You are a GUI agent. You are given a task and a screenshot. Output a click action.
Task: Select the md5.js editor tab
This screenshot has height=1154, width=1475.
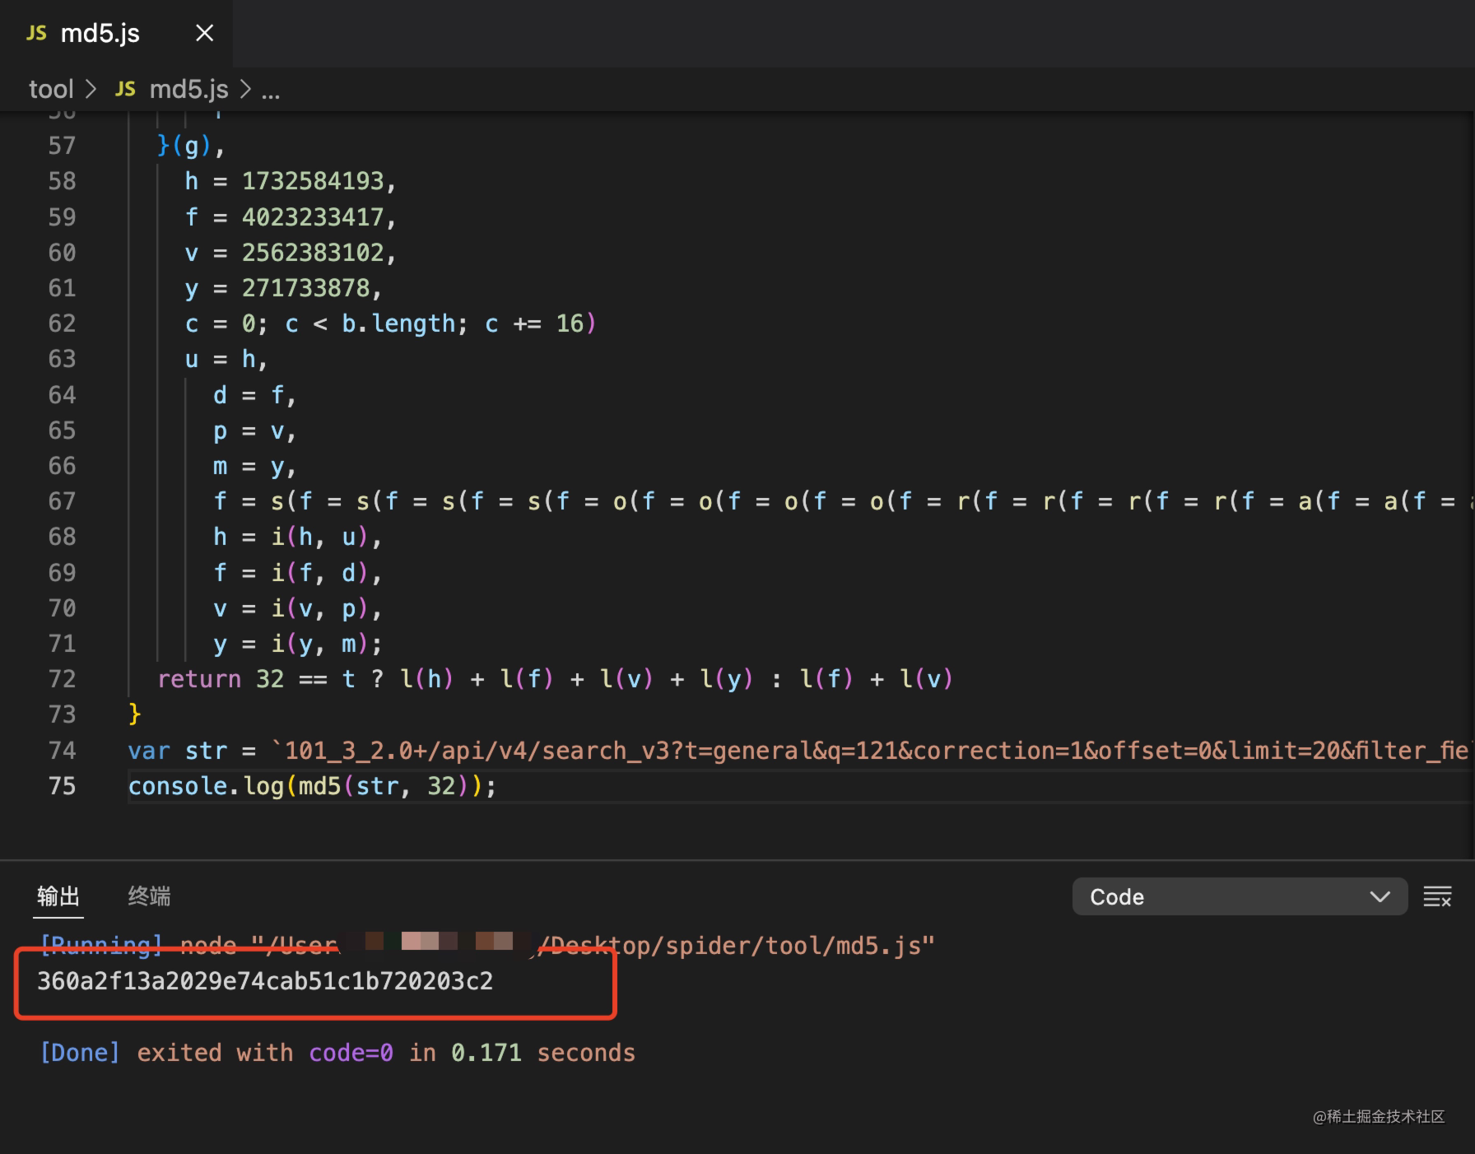[x=116, y=33]
